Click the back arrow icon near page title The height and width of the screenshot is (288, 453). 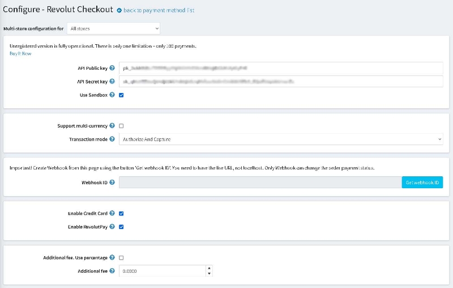coord(119,10)
